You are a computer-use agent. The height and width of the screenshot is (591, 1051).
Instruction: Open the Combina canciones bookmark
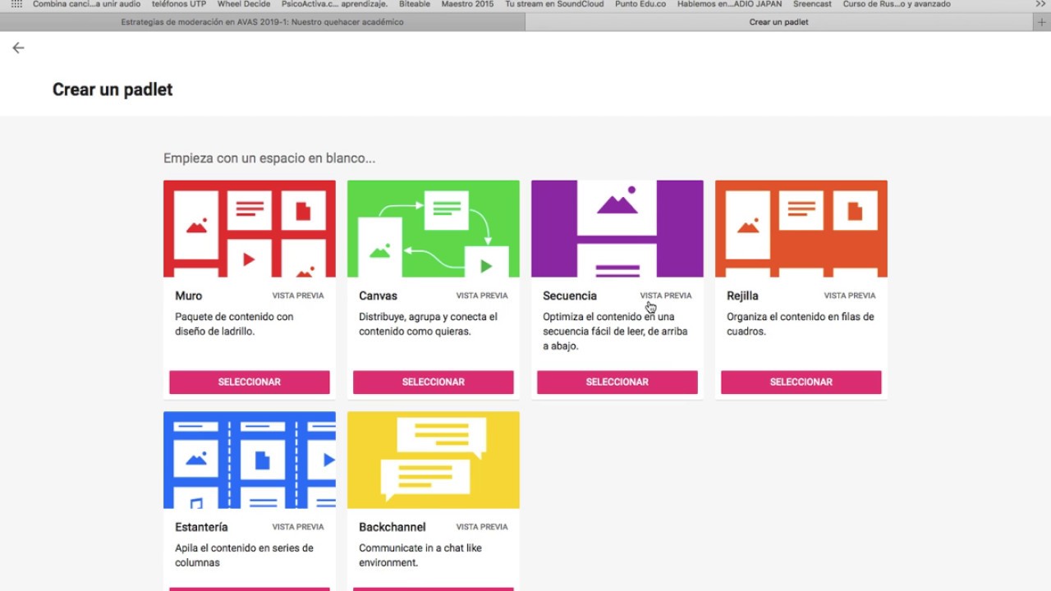[86, 4]
